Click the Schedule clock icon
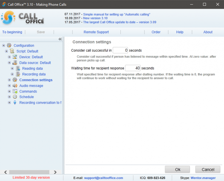The width and height of the screenshot is (224, 181). click(x=15, y=97)
